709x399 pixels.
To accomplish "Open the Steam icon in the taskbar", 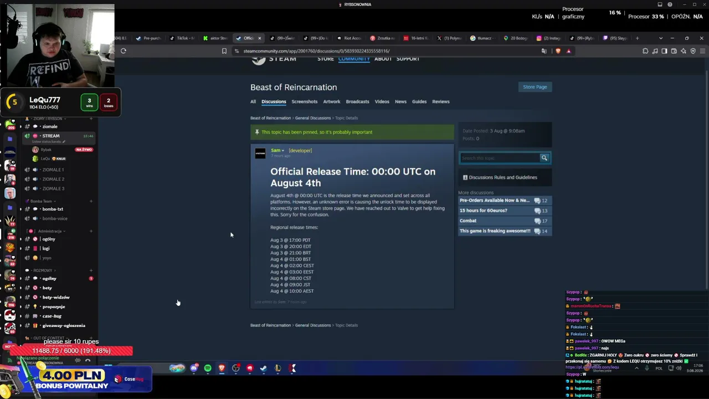I will pos(264,368).
